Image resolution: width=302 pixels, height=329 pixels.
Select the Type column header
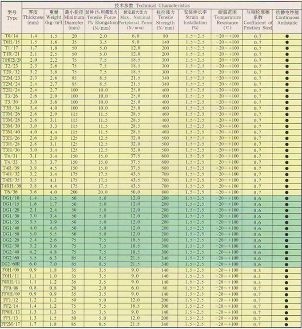coord(13,16)
